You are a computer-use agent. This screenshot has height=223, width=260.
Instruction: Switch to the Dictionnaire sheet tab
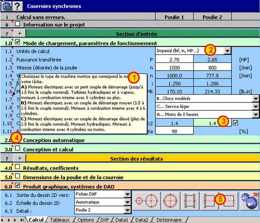pyautogui.click(x=169, y=220)
